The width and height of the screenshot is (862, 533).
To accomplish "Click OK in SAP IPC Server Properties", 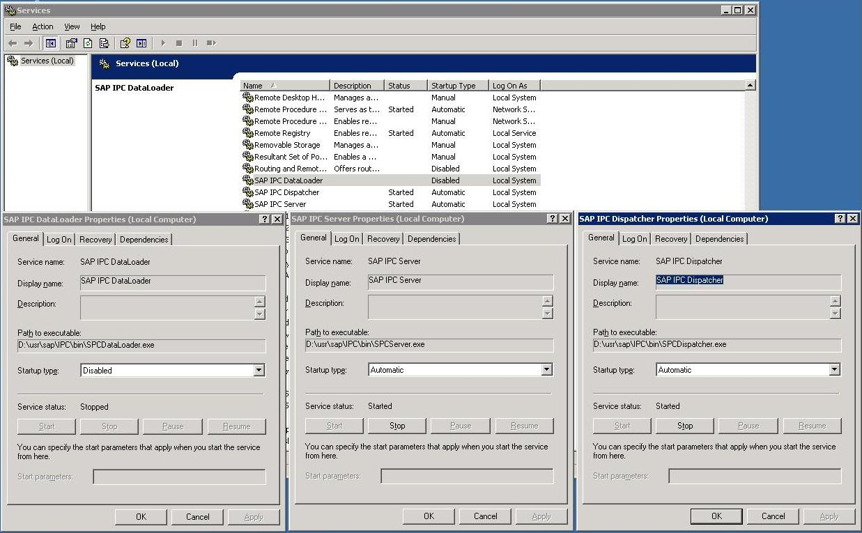I will pyautogui.click(x=429, y=516).
